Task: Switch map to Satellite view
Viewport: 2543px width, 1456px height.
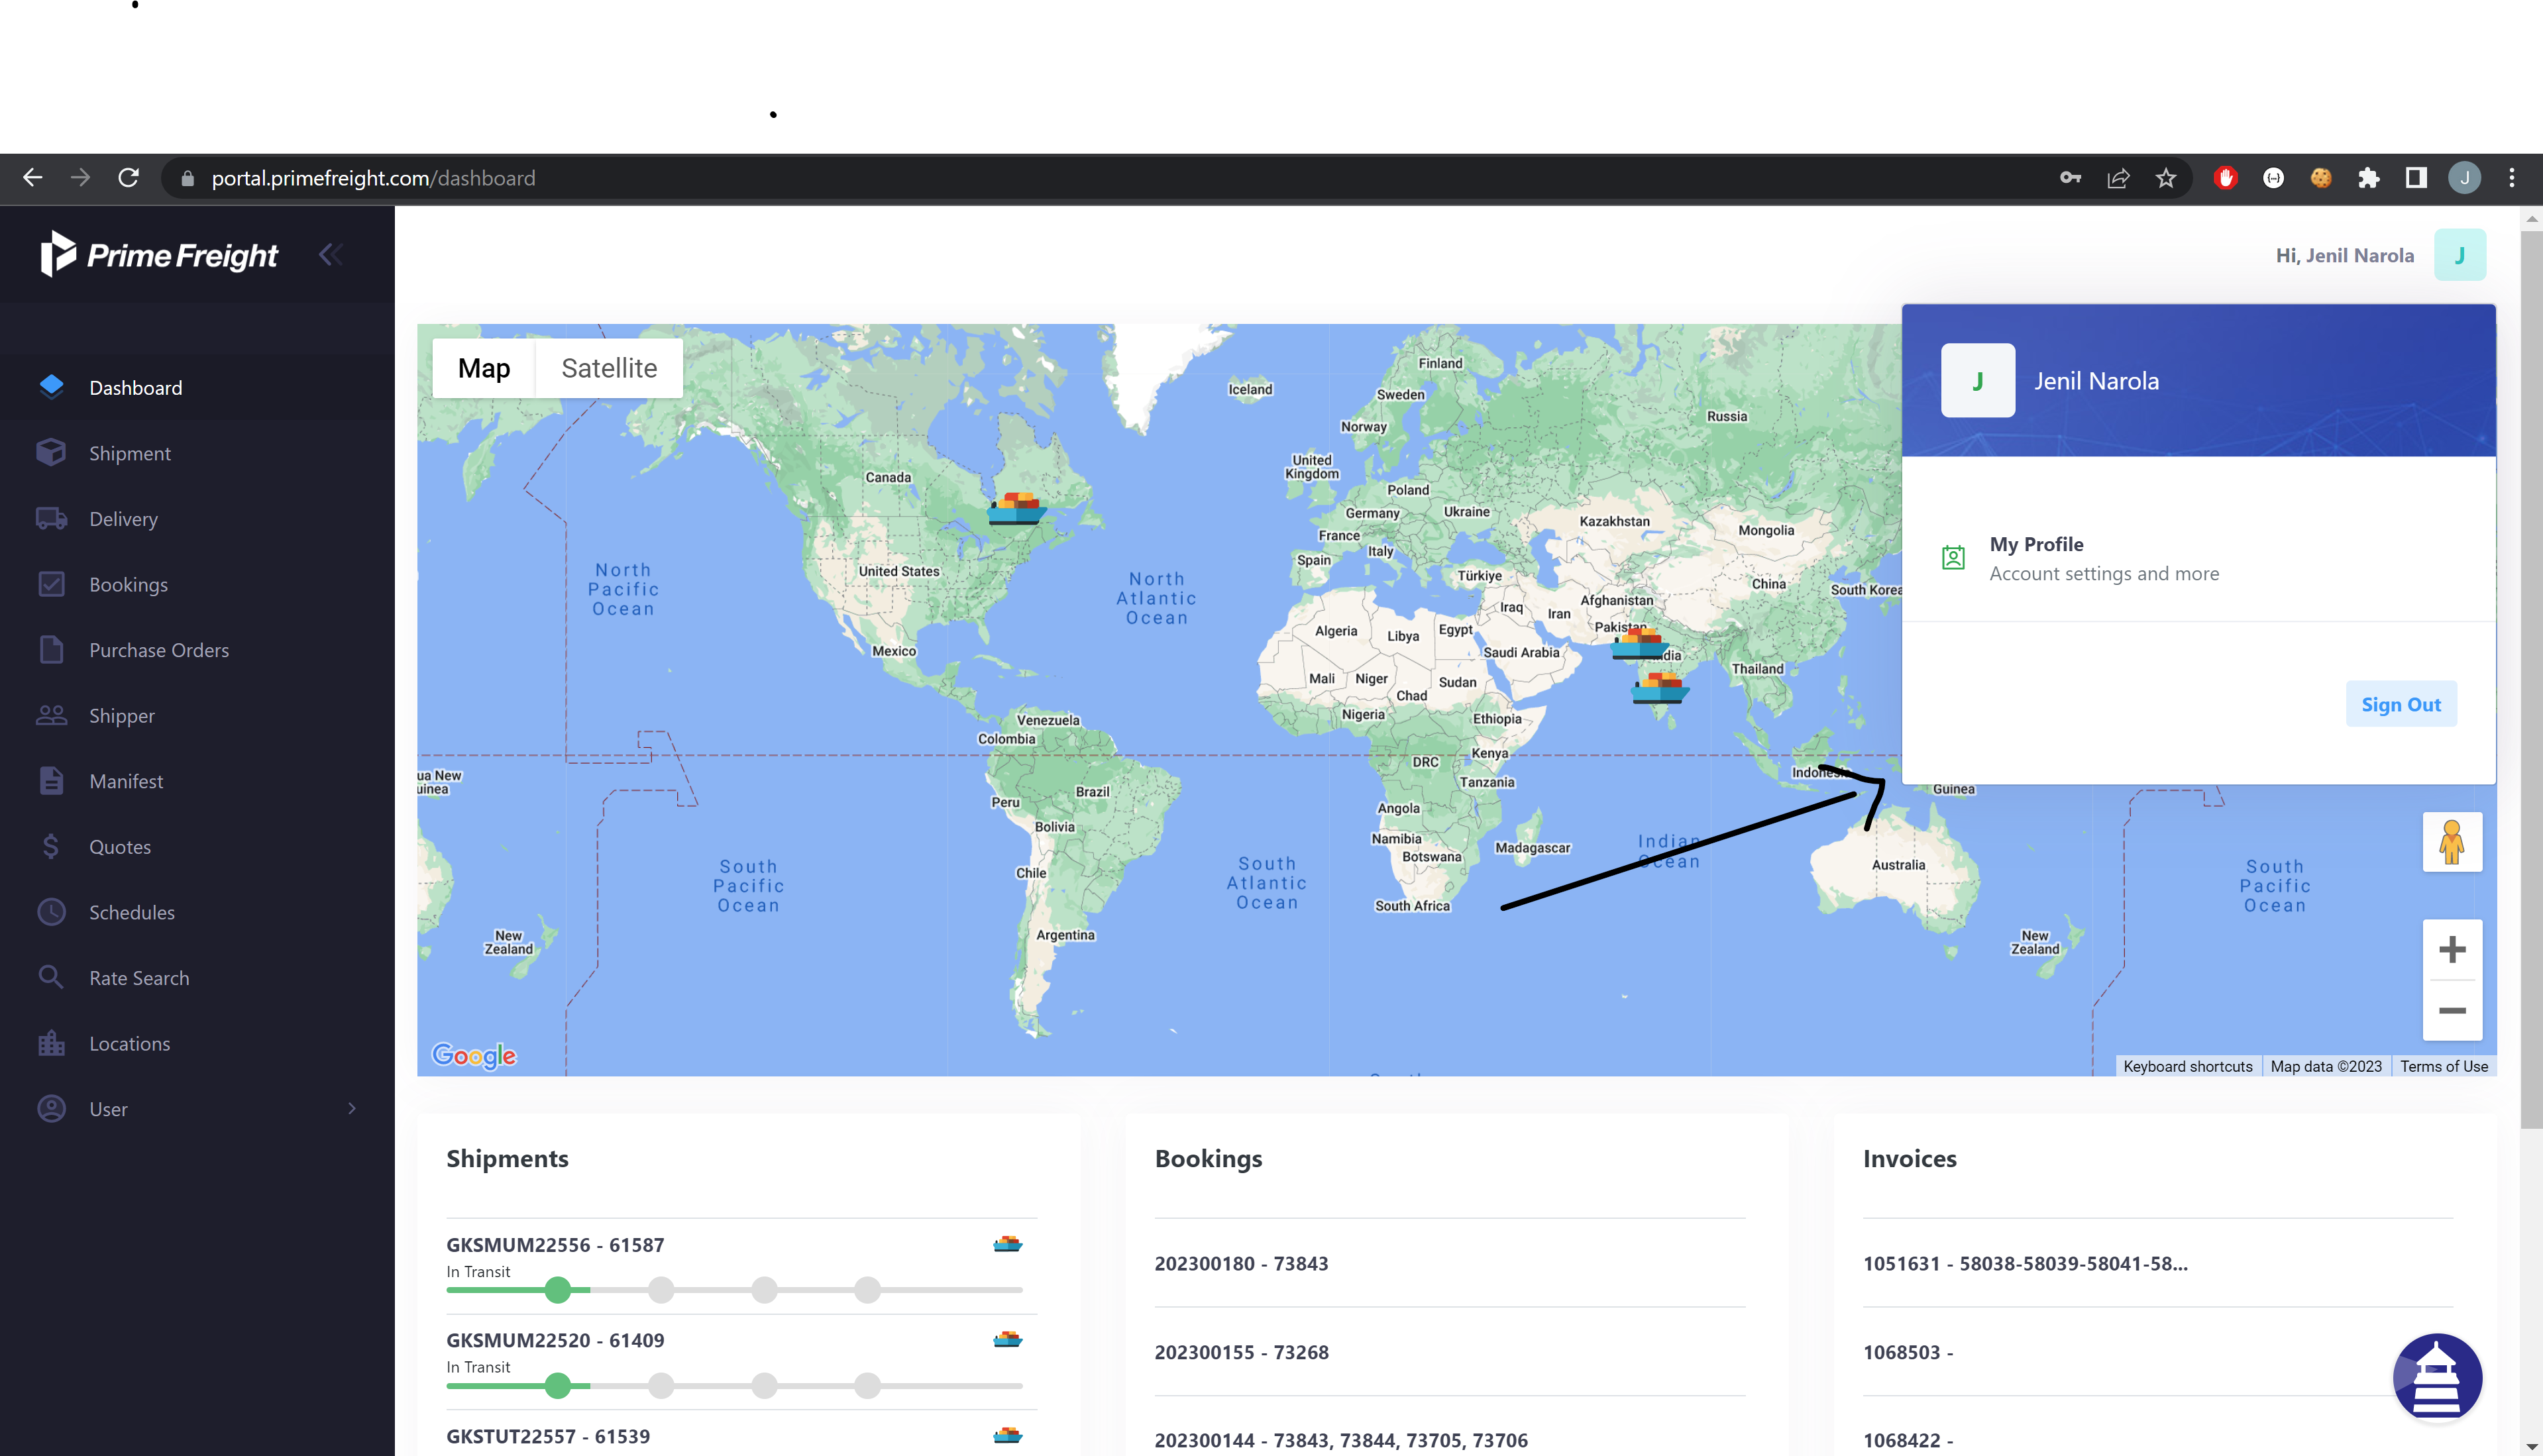Action: pyautogui.click(x=609, y=368)
